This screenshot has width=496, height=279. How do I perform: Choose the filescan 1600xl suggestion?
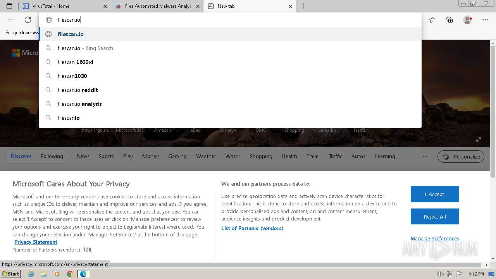coord(230,62)
